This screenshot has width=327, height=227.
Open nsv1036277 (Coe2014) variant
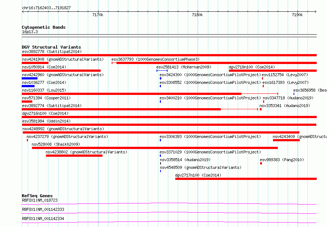point(44,82)
